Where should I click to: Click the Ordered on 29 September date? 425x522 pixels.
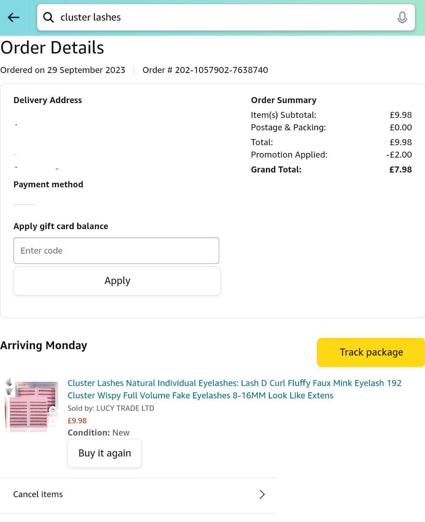pyautogui.click(x=63, y=70)
